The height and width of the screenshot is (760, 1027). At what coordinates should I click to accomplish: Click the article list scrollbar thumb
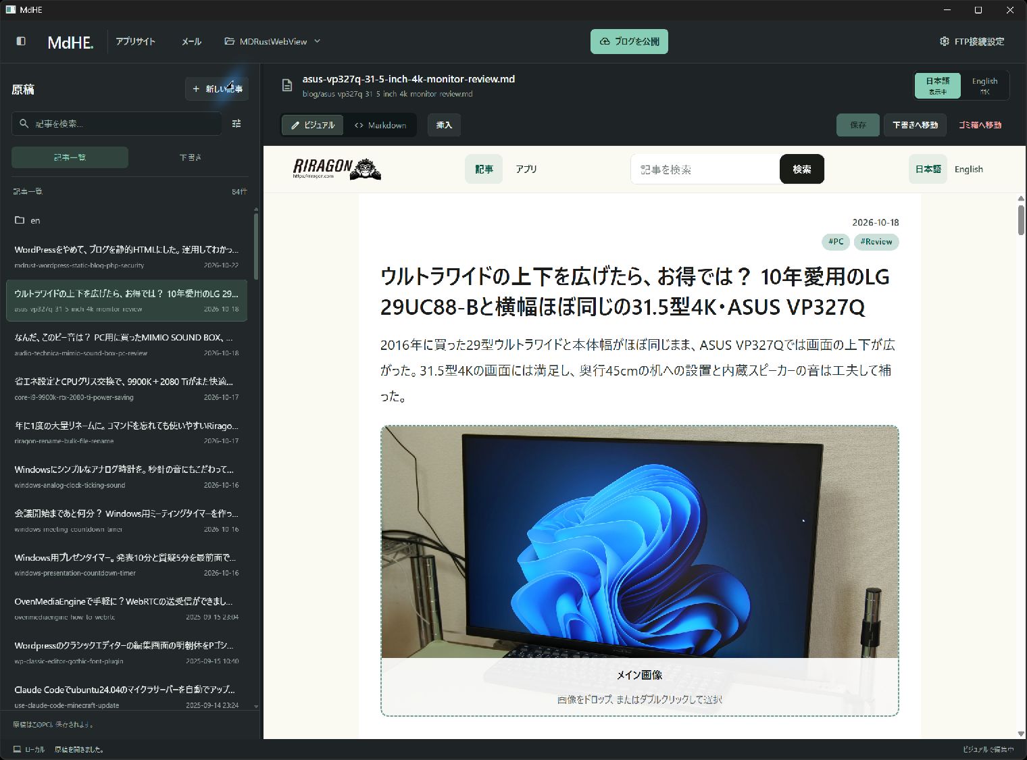[x=256, y=246]
